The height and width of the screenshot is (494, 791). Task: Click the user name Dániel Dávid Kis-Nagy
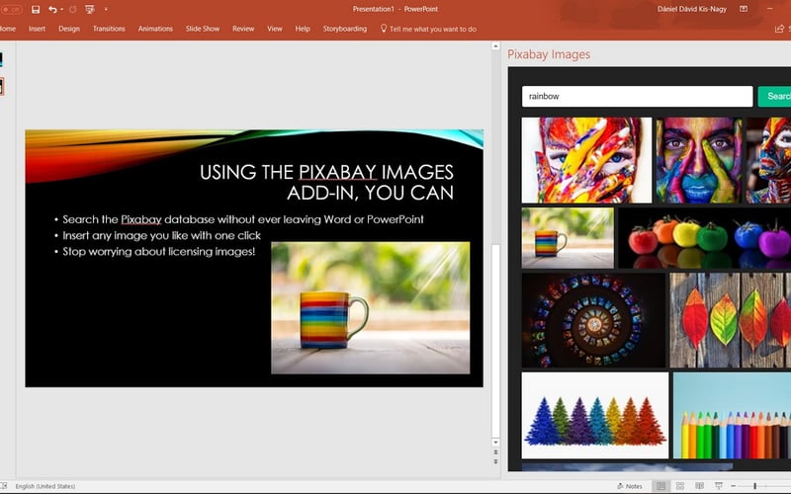(x=692, y=9)
